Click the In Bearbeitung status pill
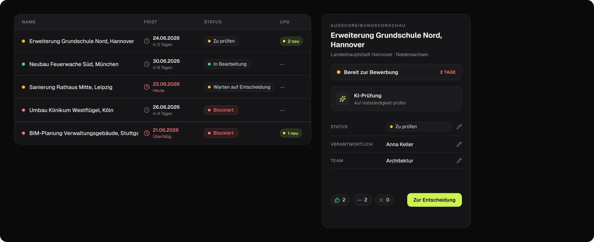Screen dimensions: 594x242 [227, 64]
